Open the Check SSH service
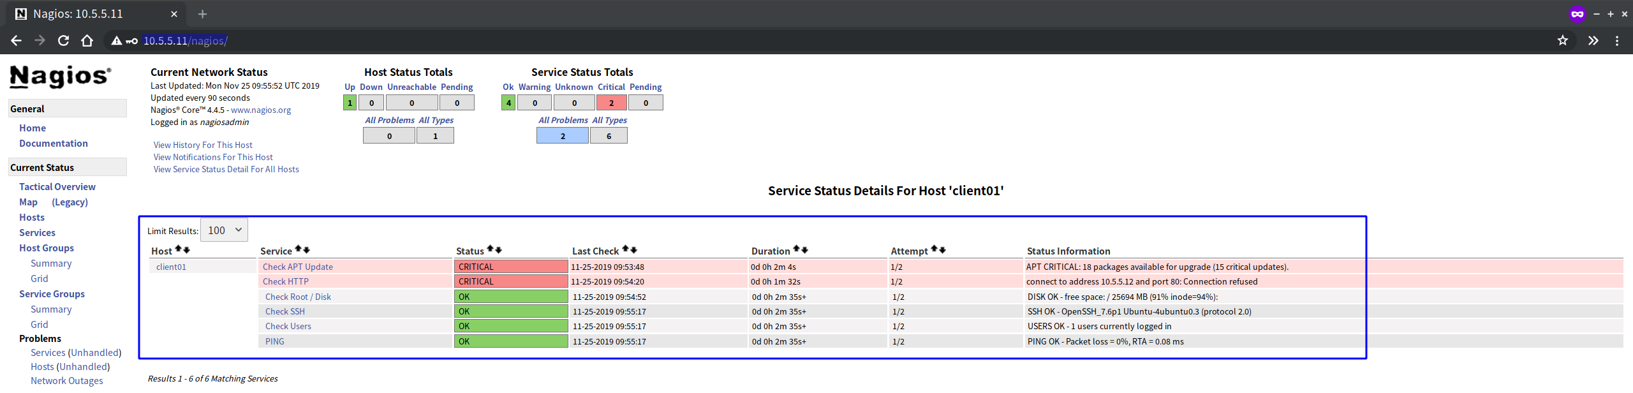 click(285, 311)
